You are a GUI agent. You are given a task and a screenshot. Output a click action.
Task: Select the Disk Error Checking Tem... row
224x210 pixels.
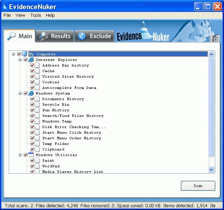click(x=74, y=127)
